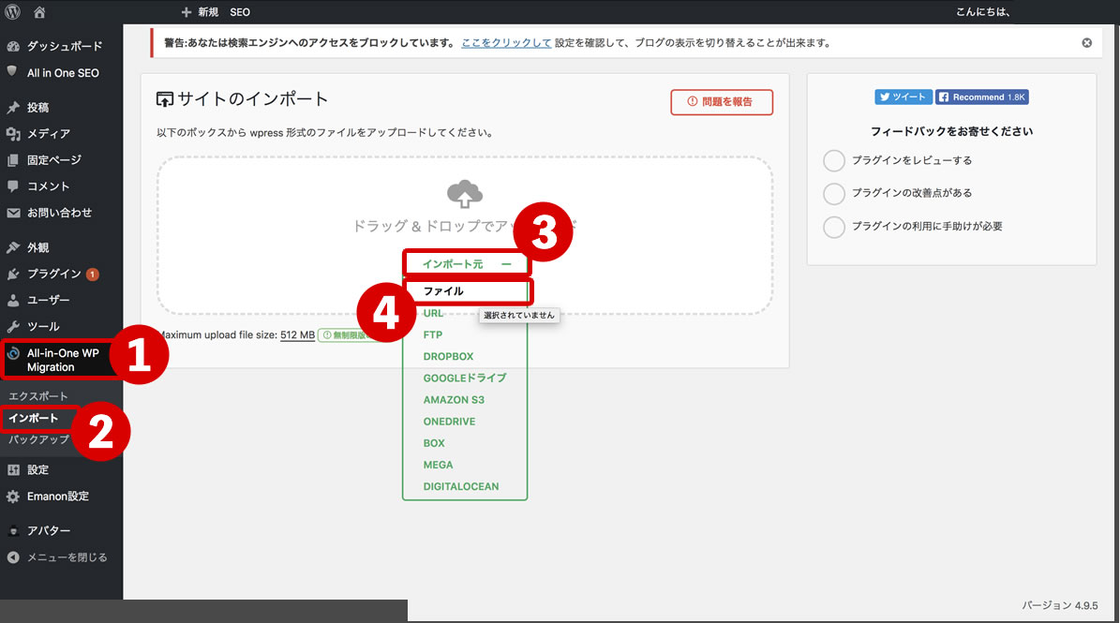Screen dimensions: 1120x623
Task: Click the こんにちは account greeting
Action: pyautogui.click(x=983, y=12)
